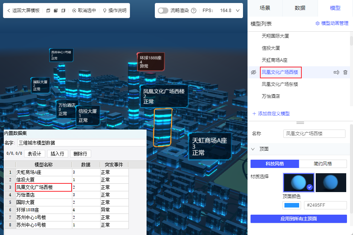The height and width of the screenshot is (235, 353).
Task: Toggle the 流畅渲染 switch
Action: [163, 10]
